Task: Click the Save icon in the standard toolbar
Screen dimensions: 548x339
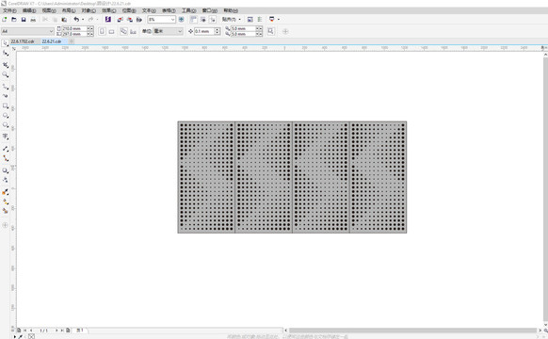Action: [24, 20]
